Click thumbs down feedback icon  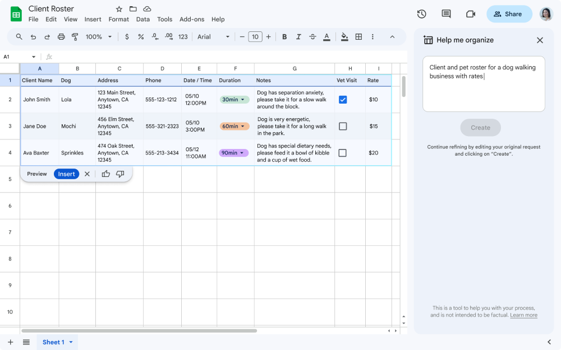[x=120, y=174]
